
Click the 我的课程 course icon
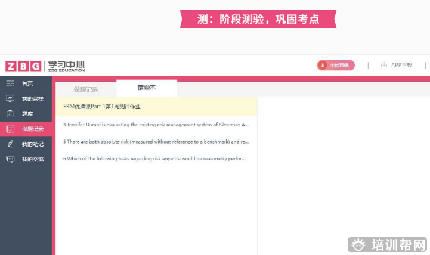10,98
